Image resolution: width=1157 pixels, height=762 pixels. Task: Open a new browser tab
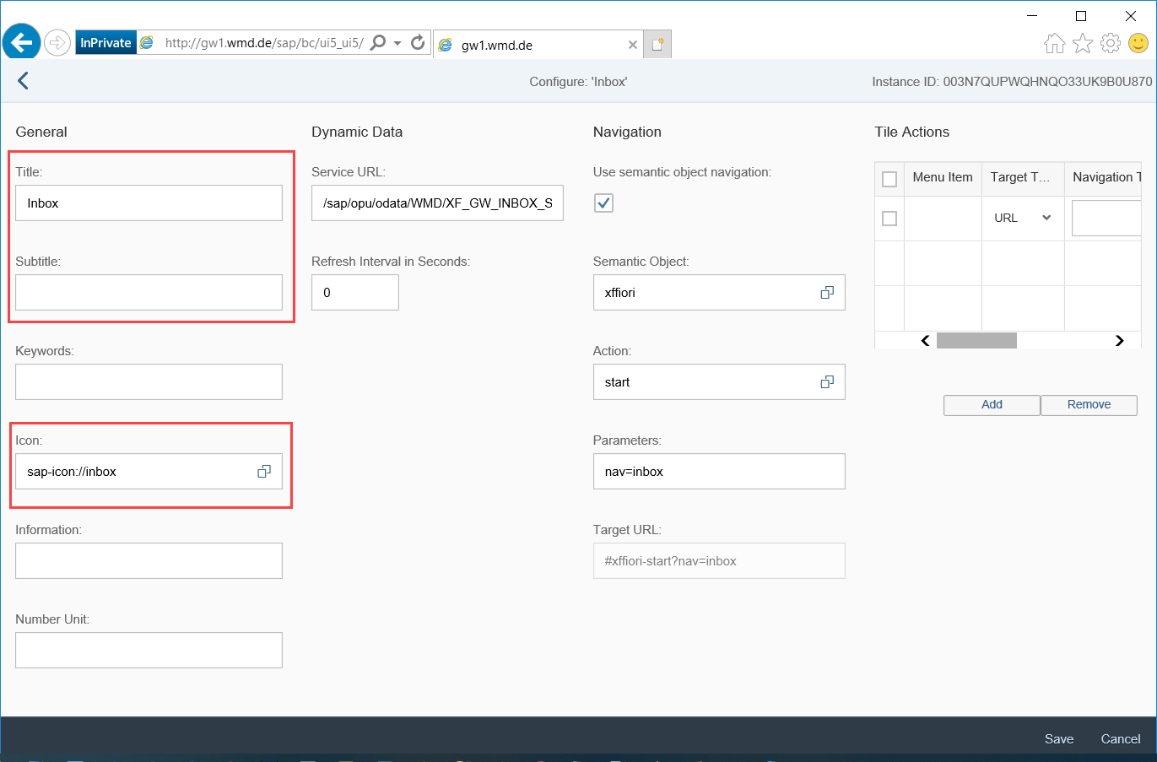657,45
